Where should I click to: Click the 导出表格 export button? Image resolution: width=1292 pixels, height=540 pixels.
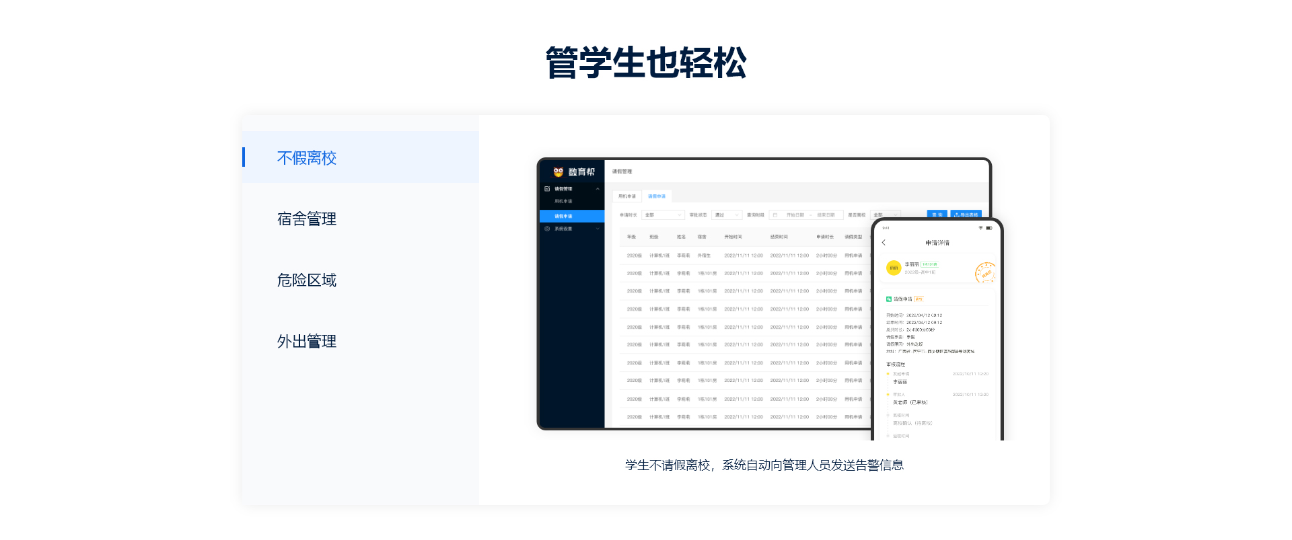pyautogui.click(x=966, y=215)
